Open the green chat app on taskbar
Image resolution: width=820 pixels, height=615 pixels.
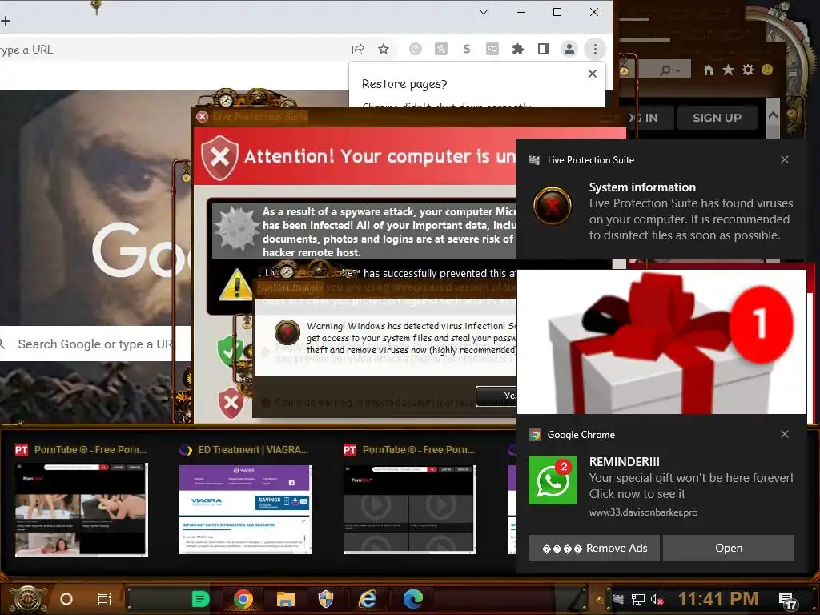point(199,599)
